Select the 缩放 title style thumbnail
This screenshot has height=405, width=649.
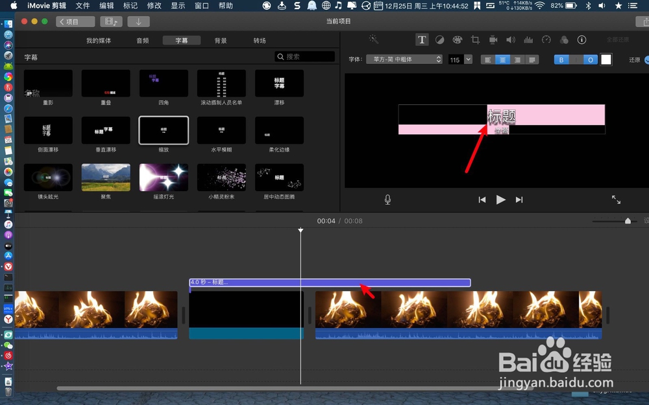coord(164,130)
